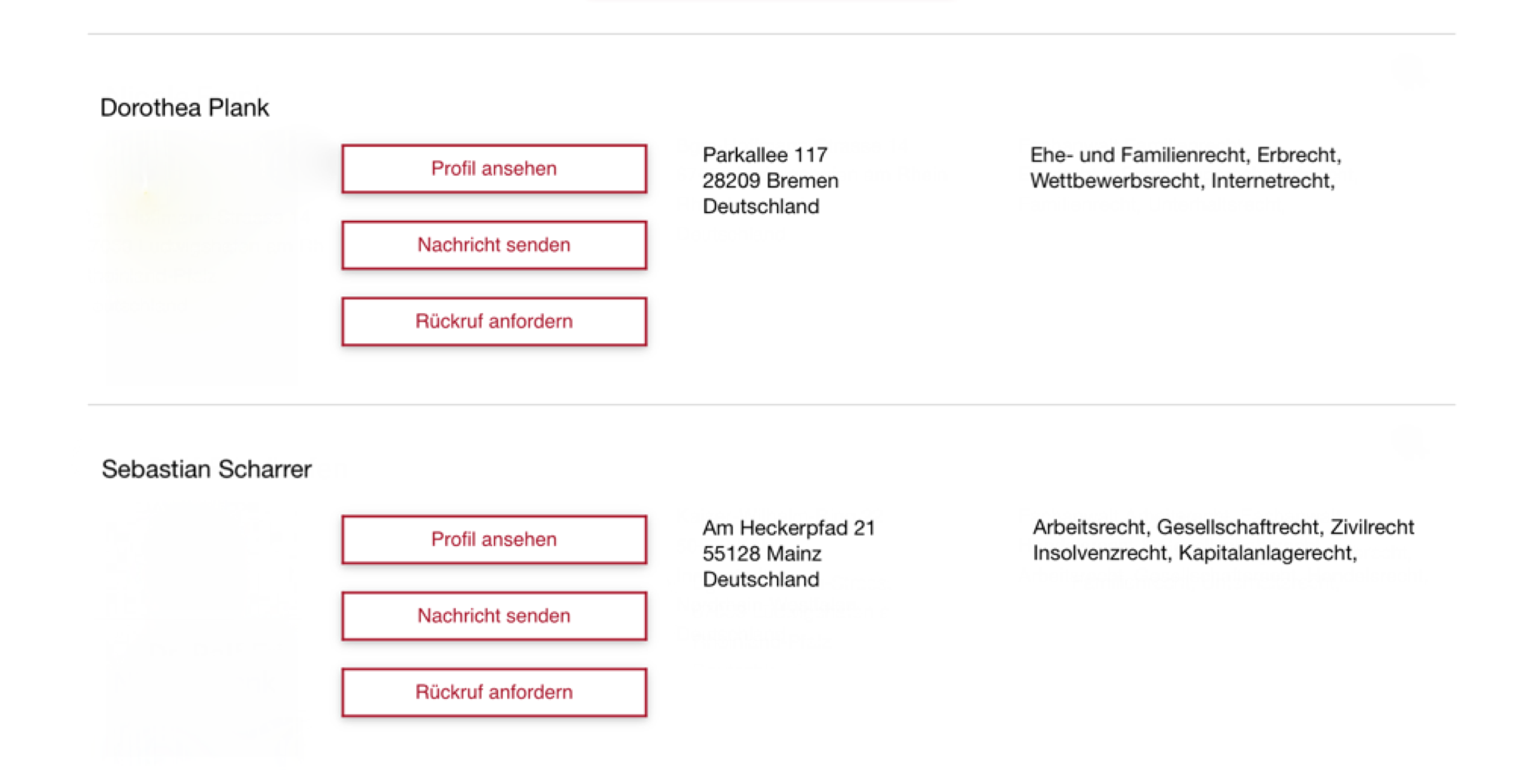Click the Am Heckerpfad 21 address line

pos(788,528)
